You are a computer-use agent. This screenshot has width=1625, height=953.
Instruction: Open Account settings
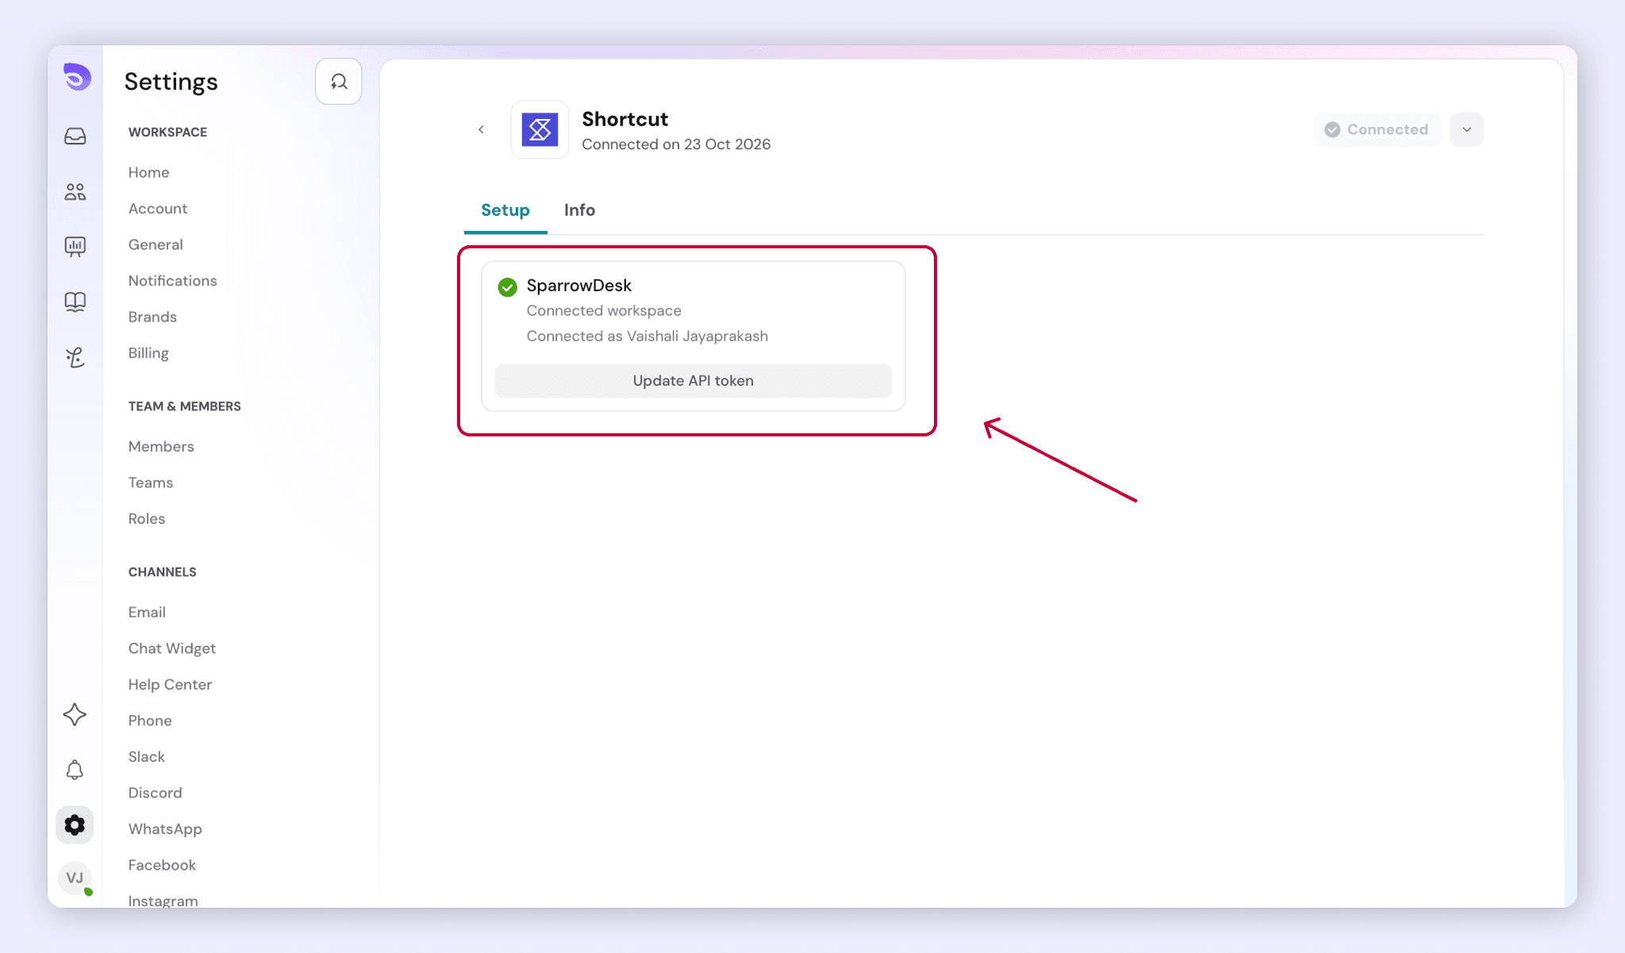point(158,209)
